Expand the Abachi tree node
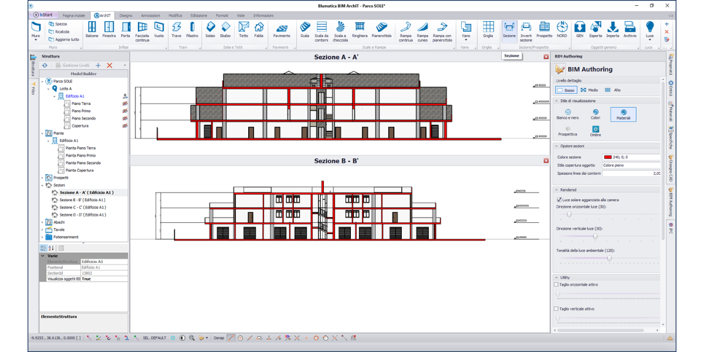Screen dimensions: 704x352 pos(43,222)
